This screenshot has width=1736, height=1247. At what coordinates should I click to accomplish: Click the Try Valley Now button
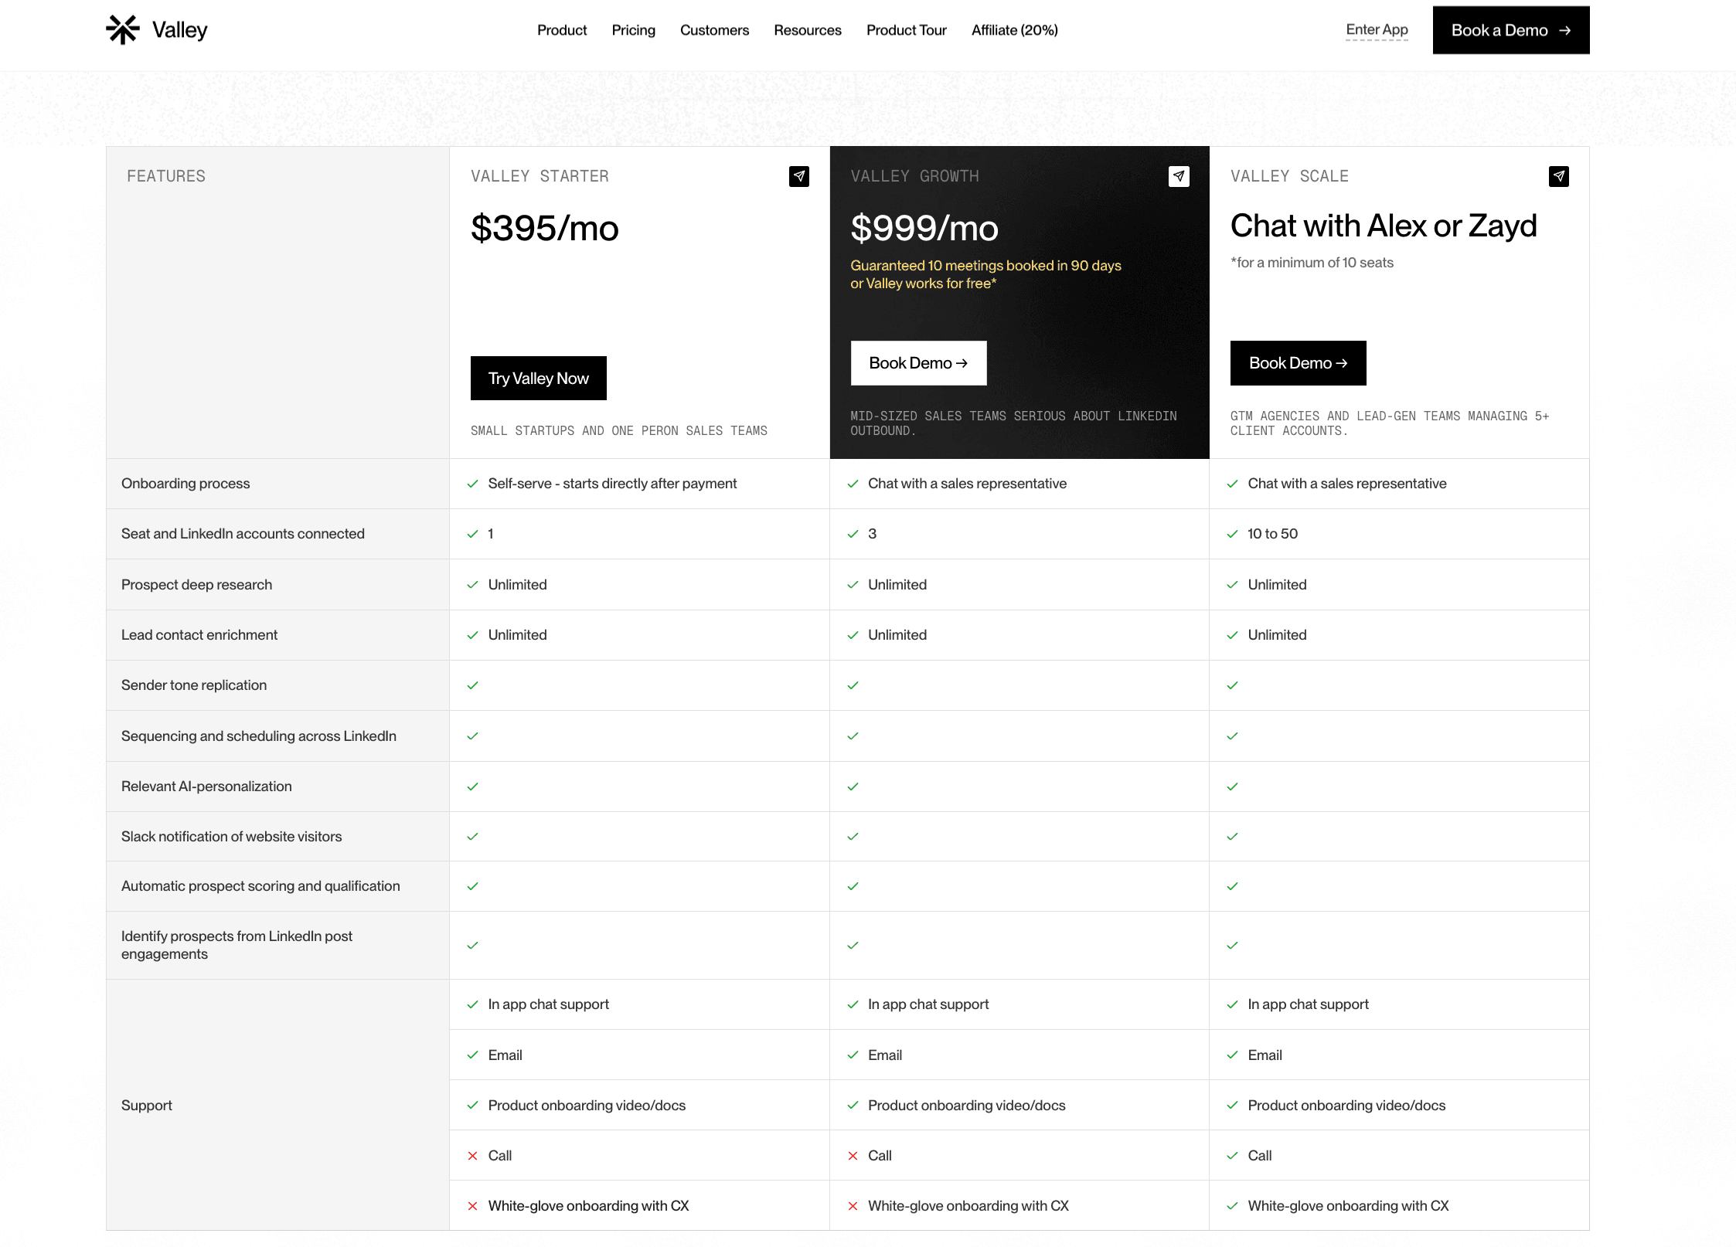[x=539, y=379]
